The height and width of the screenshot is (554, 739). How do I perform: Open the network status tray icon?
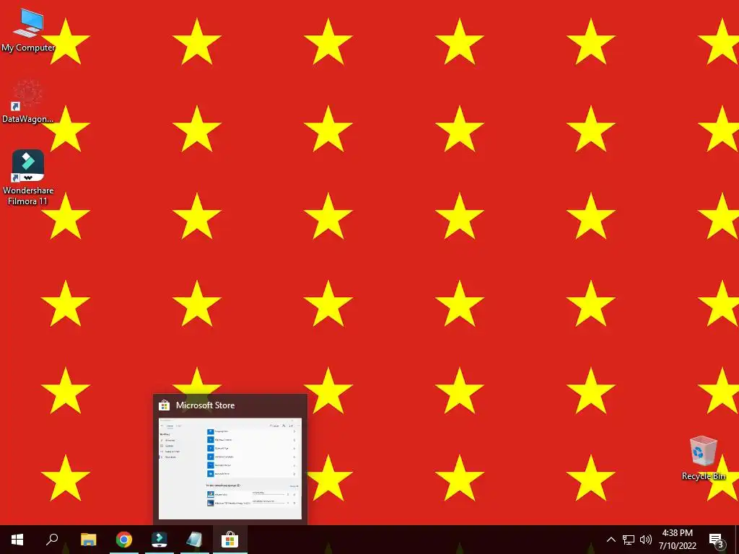click(x=629, y=540)
